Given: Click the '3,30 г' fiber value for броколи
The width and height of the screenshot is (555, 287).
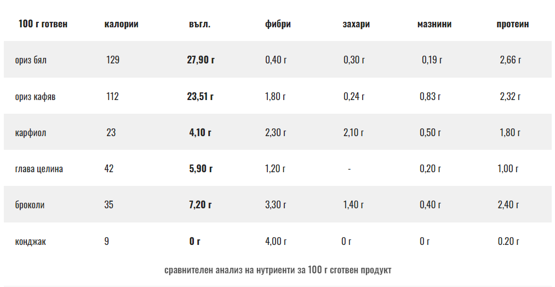Looking at the screenshot, I should click(276, 205).
